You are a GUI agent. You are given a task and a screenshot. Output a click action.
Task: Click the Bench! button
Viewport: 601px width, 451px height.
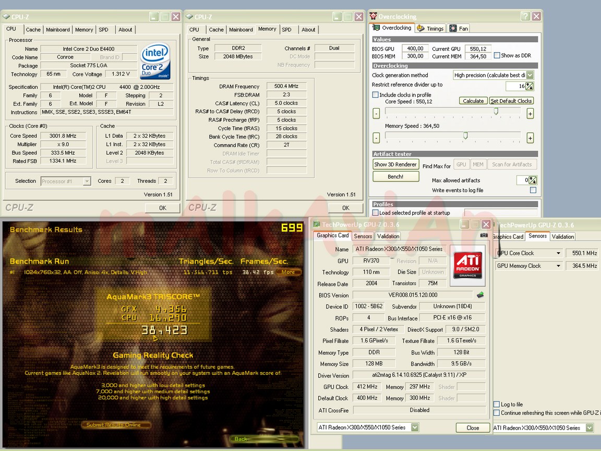pos(395,176)
